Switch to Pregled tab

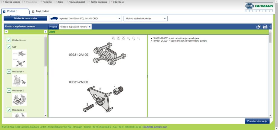tap(53, 27)
